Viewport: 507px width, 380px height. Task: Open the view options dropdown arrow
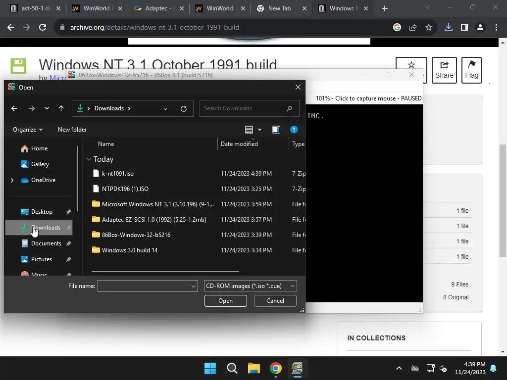pyautogui.click(x=259, y=130)
